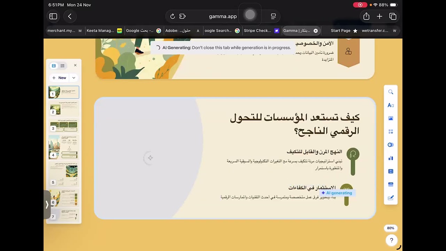Switch to Stripe Check... tab
This screenshot has width=446, height=251.
[x=261, y=31]
